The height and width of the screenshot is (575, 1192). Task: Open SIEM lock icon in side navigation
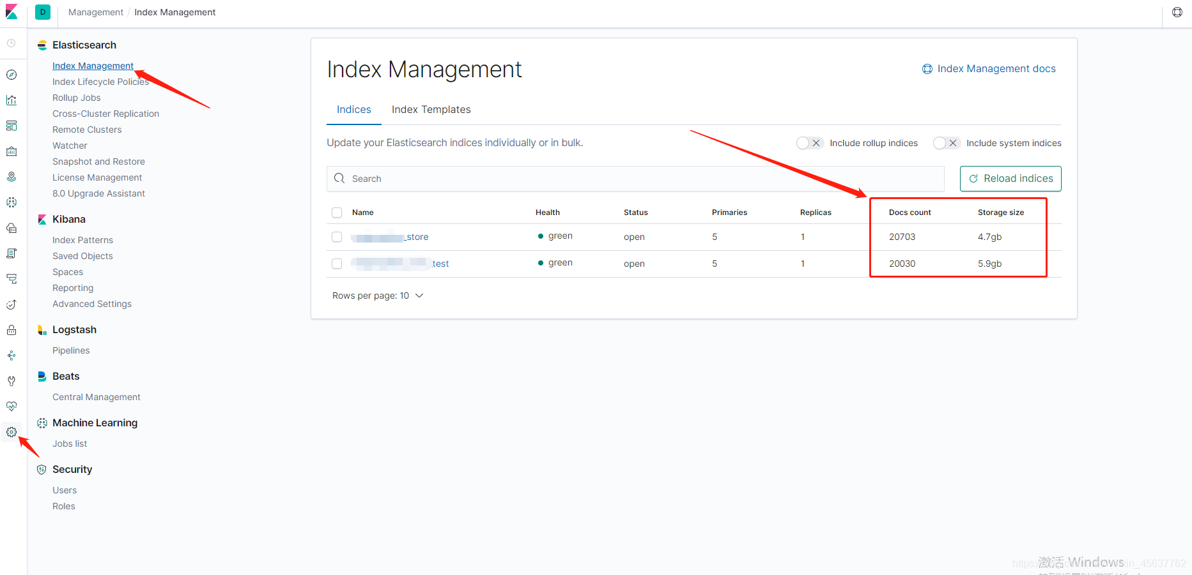point(12,330)
